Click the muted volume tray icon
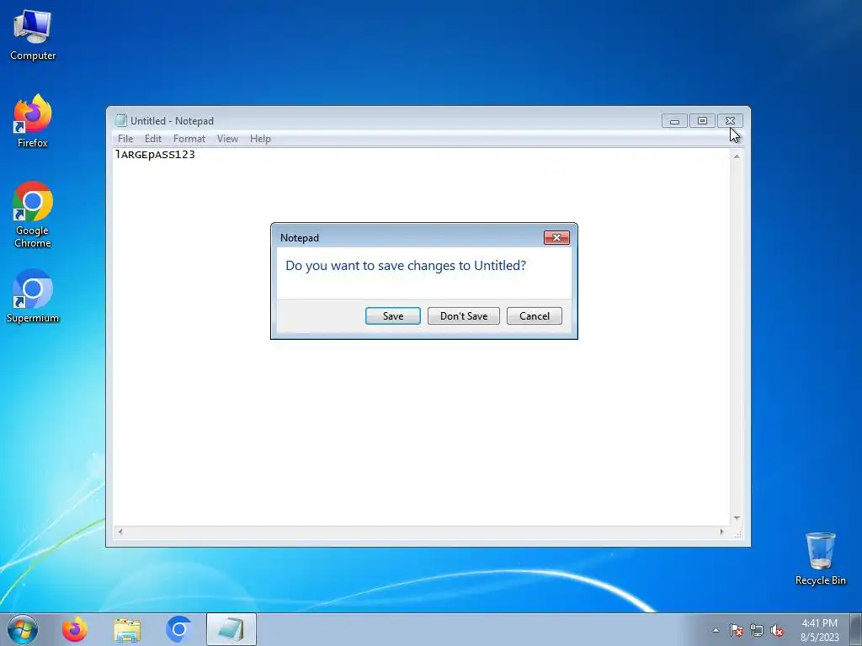This screenshot has height=646, width=862. tap(777, 630)
